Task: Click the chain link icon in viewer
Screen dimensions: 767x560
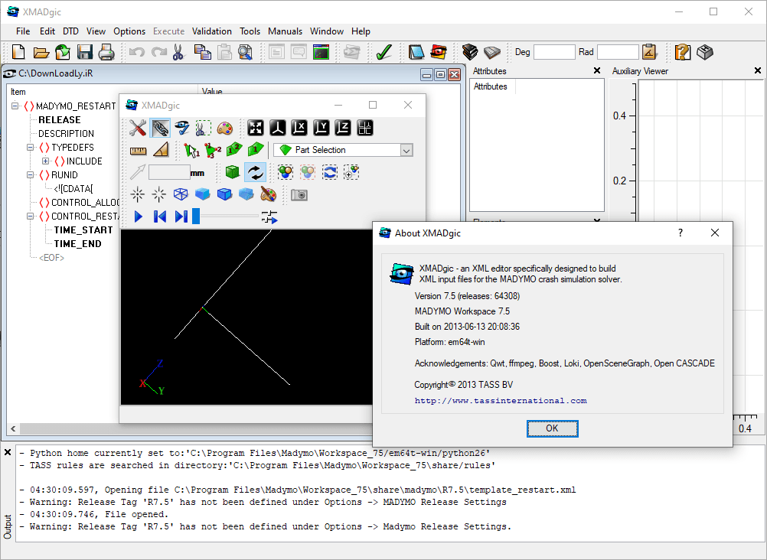Action: (160, 128)
